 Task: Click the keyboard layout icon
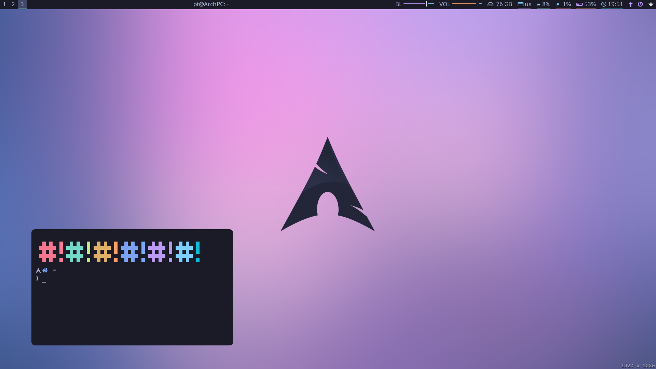[520, 4]
